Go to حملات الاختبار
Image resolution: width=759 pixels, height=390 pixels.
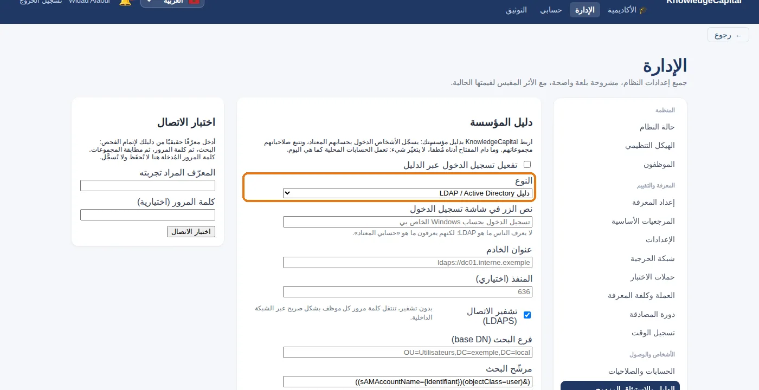620,277
